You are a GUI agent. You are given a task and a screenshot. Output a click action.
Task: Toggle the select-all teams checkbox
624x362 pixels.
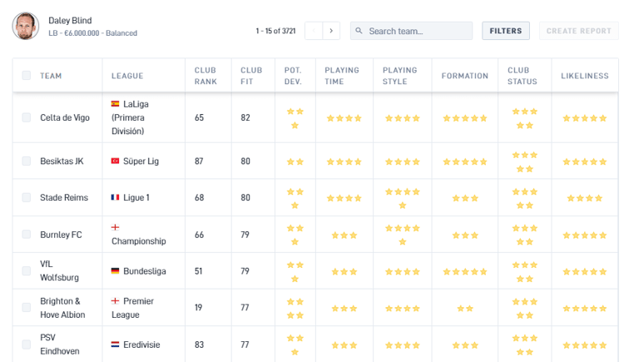(x=27, y=76)
